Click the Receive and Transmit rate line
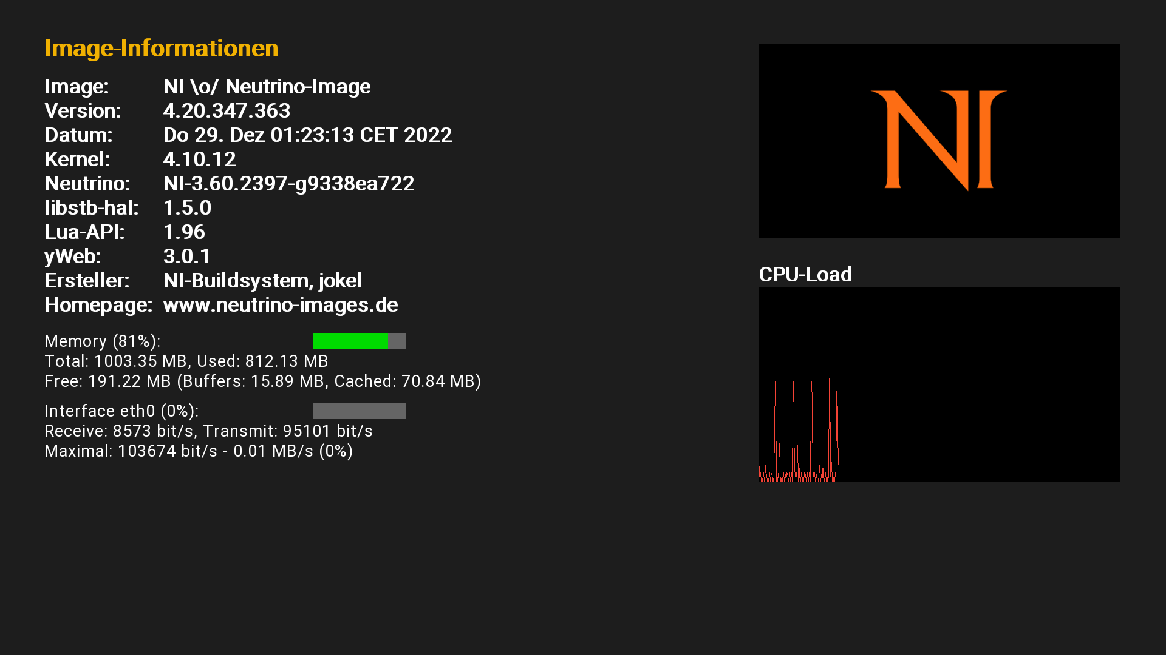The width and height of the screenshot is (1166, 655). click(x=208, y=431)
